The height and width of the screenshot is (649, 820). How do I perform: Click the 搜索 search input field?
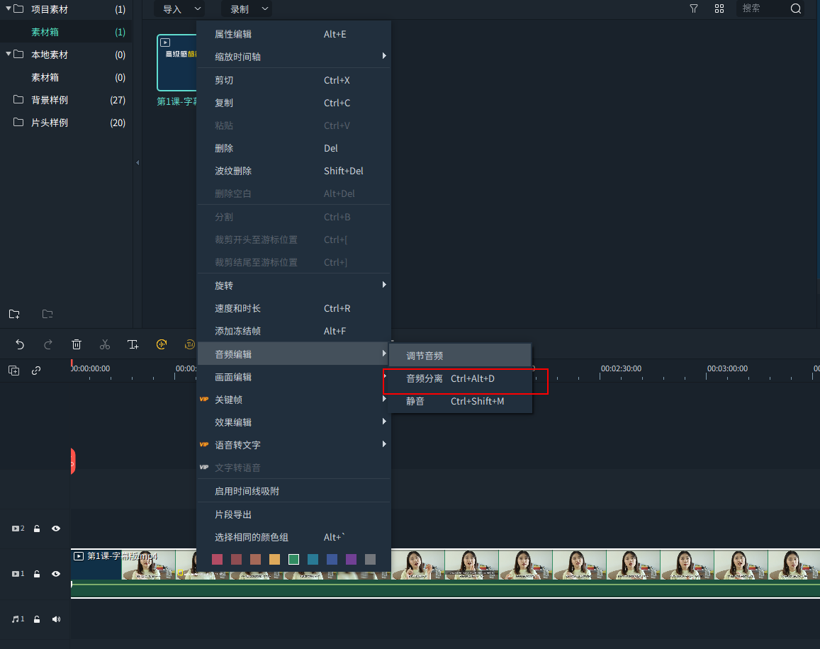point(763,9)
